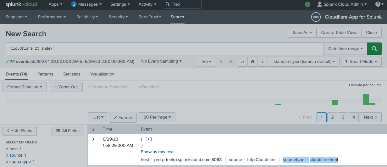This screenshot has width=387, height=167.
Task: Click the Time column header
Action: tap(108, 129)
